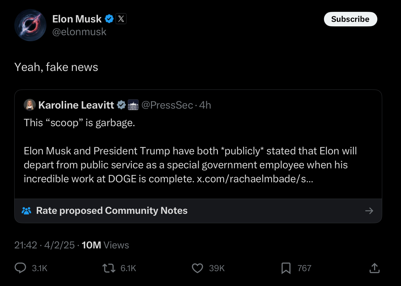The image size is (401, 286).
Task: Bookmark this post
Action: click(x=286, y=268)
